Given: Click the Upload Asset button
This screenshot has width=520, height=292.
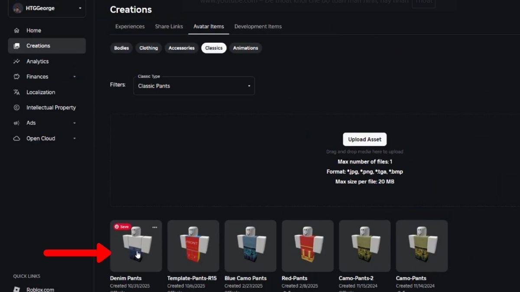Looking at the screenshot, I should [365, 139].
